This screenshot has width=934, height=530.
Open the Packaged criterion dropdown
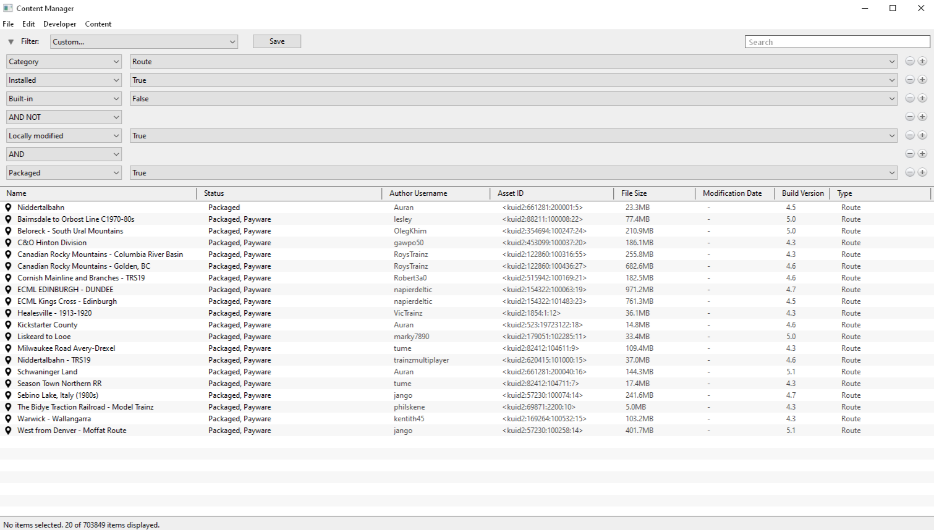tap(64, 173)
